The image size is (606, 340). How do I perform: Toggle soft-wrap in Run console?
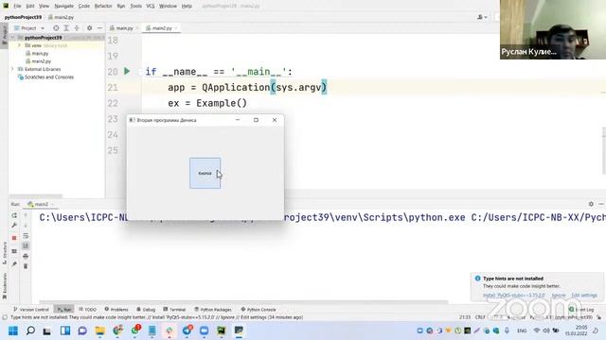26,236
